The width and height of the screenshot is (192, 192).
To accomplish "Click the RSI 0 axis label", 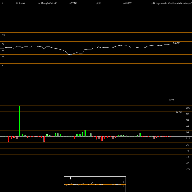I will tap(2, 66).
